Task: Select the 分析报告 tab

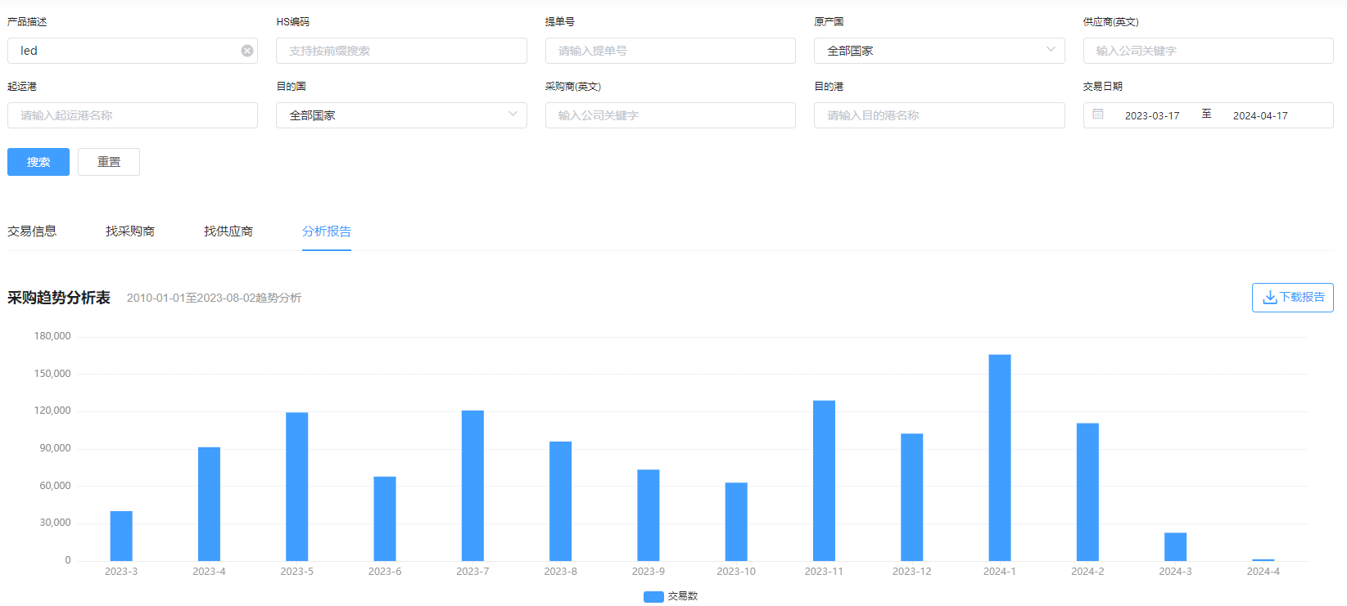Action: pyautogui.click(x=327, y=231)
